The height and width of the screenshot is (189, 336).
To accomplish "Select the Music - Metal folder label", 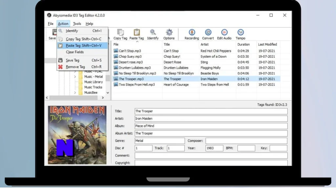I will point(94,76).
